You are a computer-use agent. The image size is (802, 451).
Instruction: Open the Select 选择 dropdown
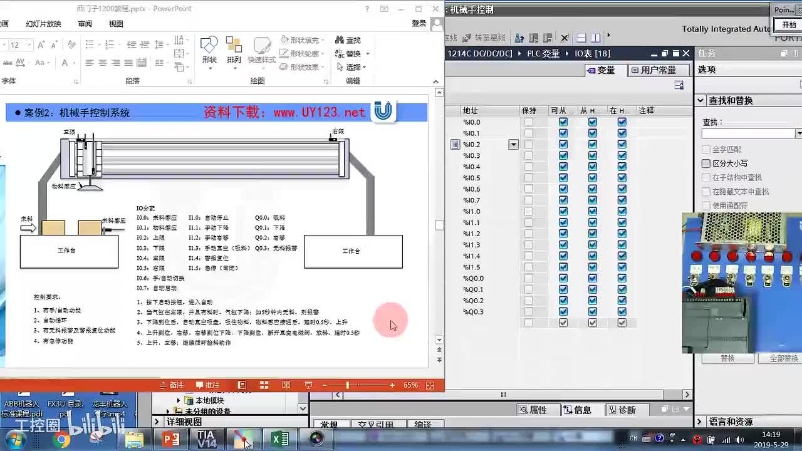pos(351,67)
